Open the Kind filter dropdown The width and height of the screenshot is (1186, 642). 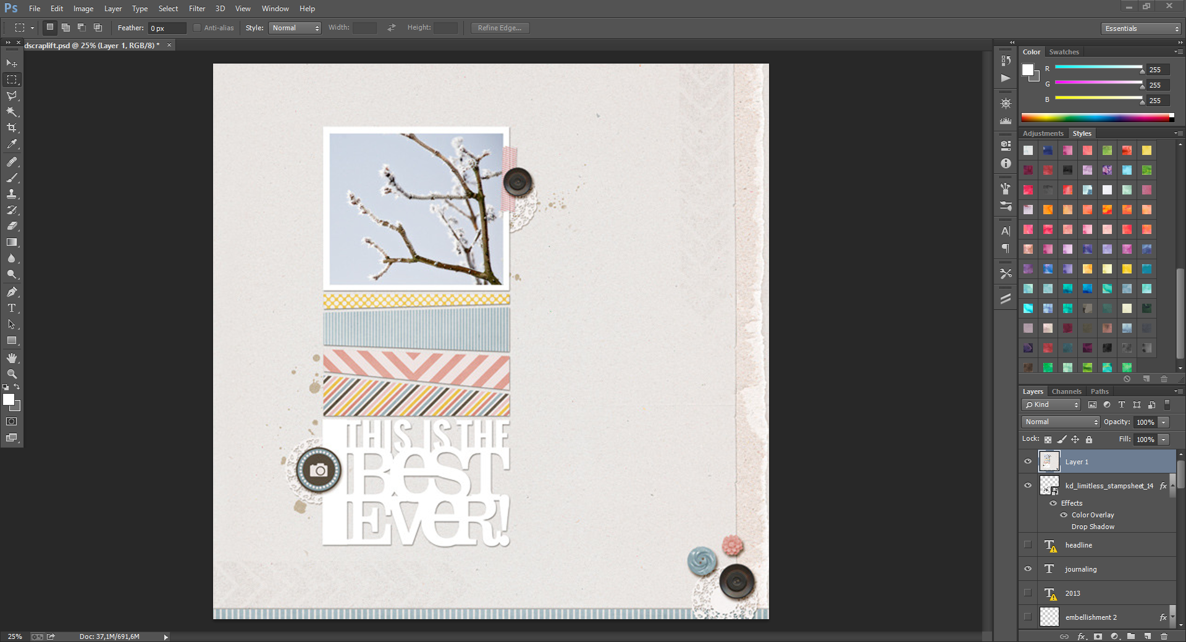1051,405
